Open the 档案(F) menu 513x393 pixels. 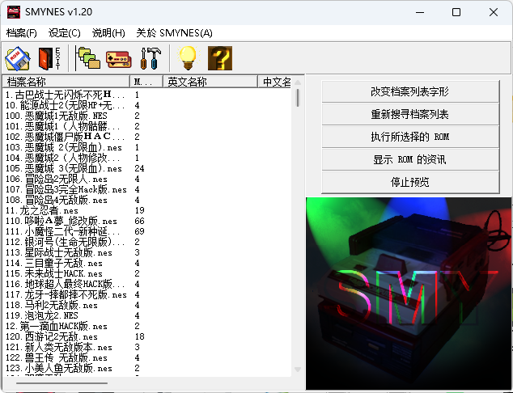tap(22, 32)
